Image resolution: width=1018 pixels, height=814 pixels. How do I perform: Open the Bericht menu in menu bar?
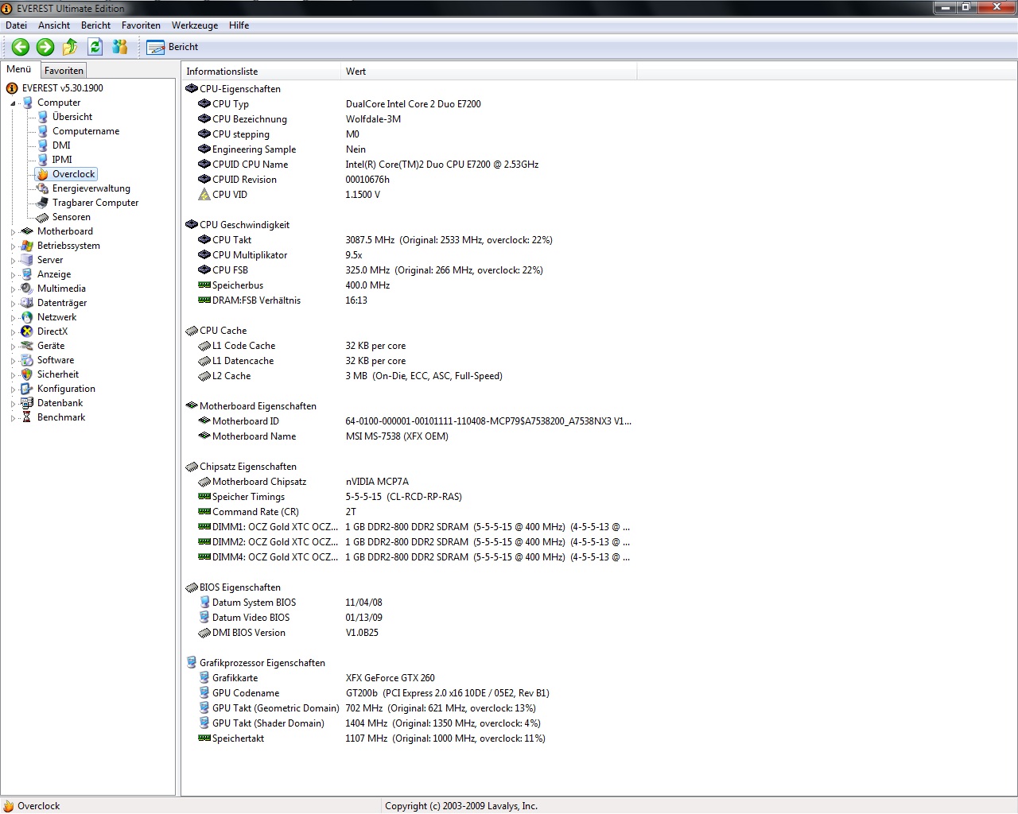click(x=95, y=25)
